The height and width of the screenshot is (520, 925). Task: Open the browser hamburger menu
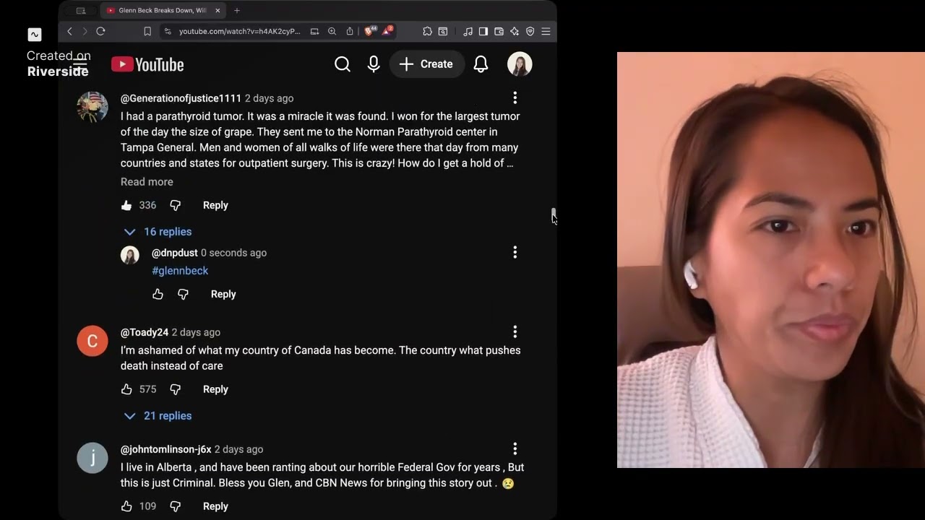coord(546,31)
